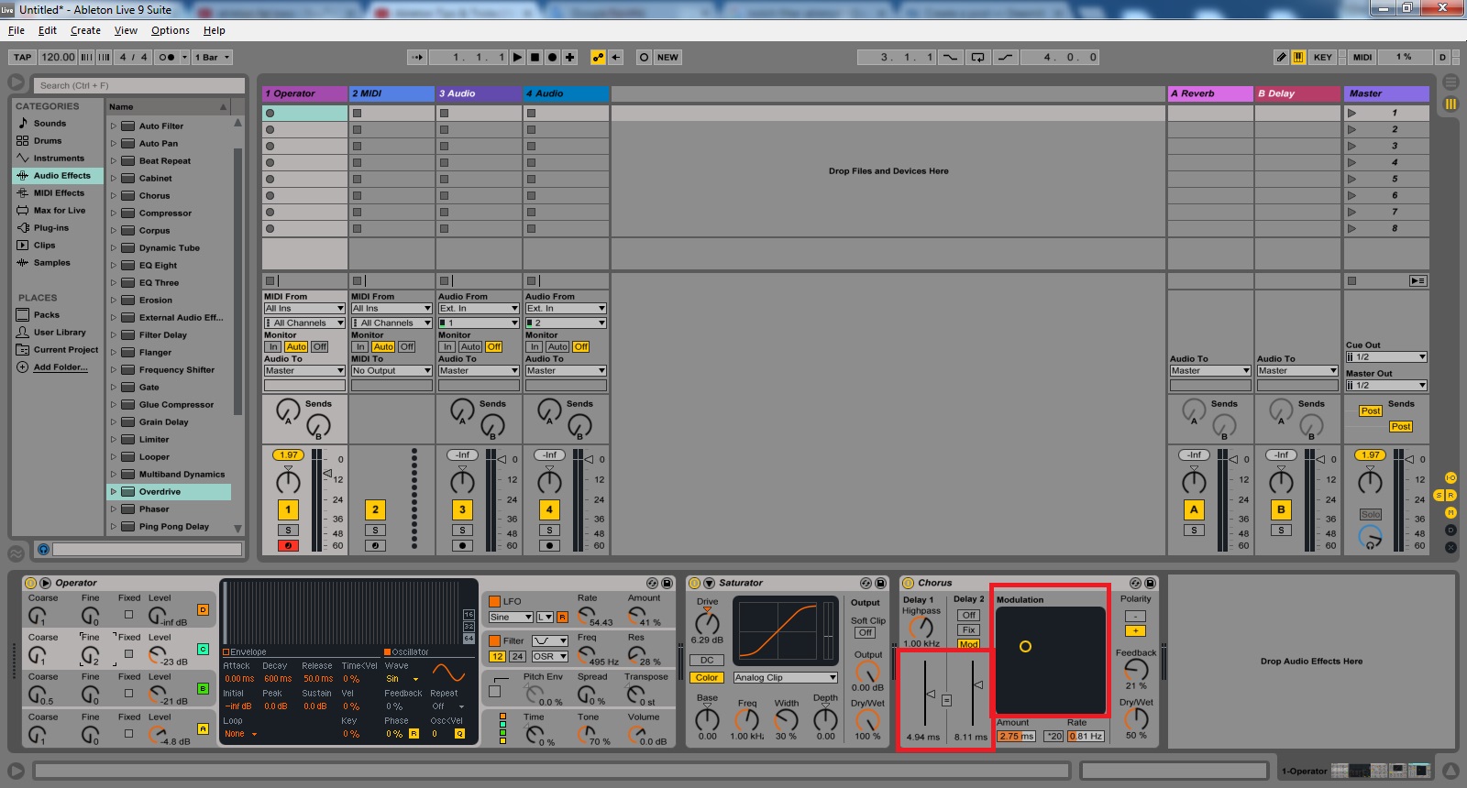The height and width of the screenshot is (788, 1467).
Task: Open track 2 MIDI To No Output dropdown
Action: [x=392, y=370]
